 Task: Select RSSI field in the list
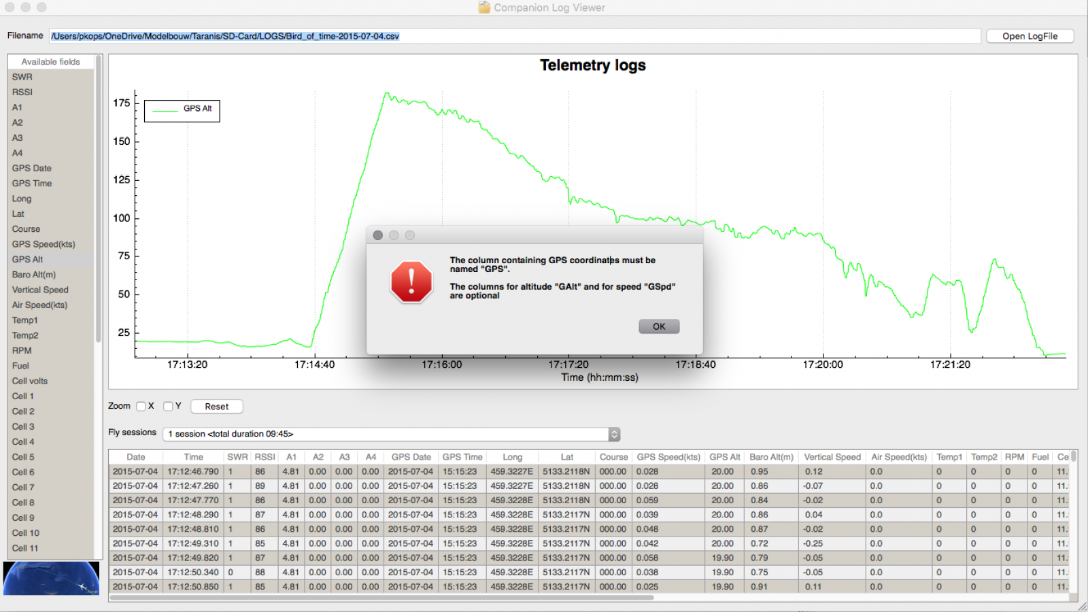point(51,92)
